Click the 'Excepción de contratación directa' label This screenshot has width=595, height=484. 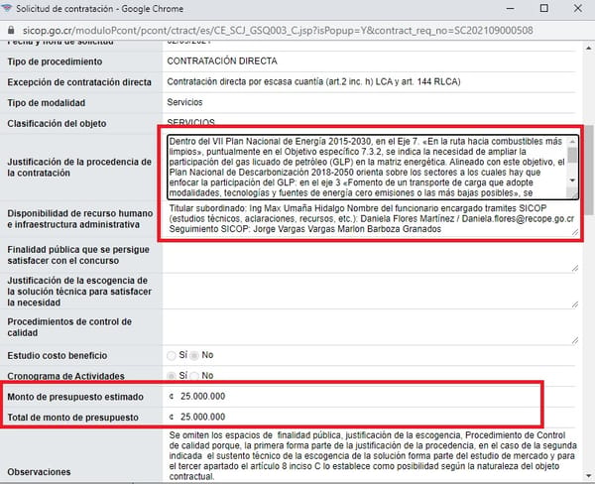[x=79, y=82]
